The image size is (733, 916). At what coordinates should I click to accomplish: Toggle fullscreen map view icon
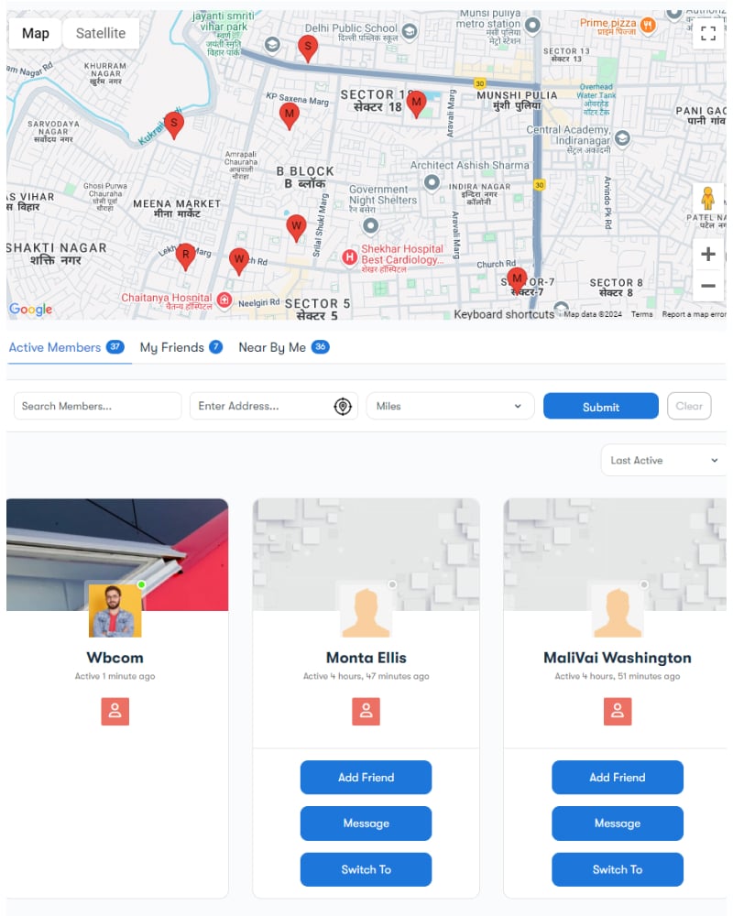pos(708,33)
